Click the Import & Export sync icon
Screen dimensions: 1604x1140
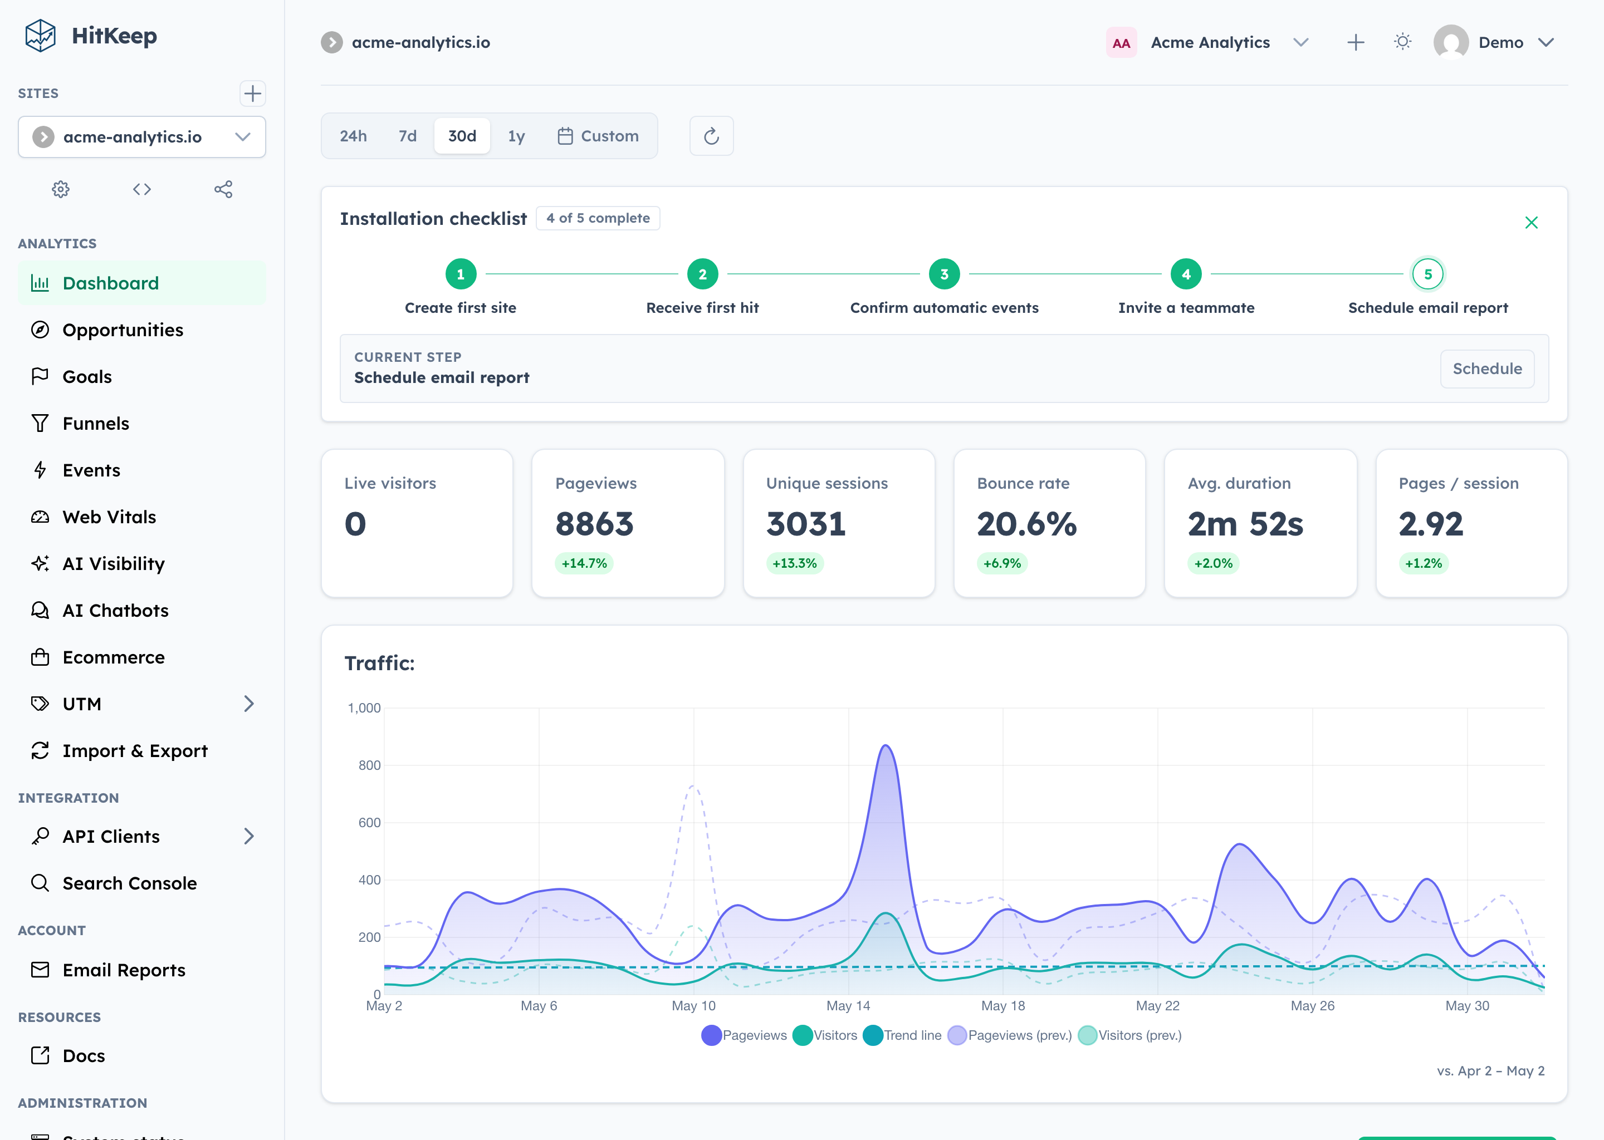[x=40, y=750]
